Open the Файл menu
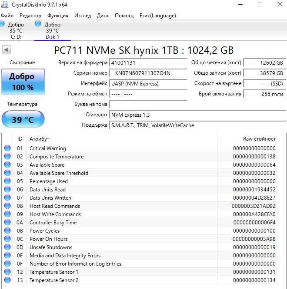The width and height of the screenshot is (287, 289). click(x=7, y=16)
